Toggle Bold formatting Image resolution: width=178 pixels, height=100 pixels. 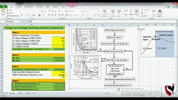(x=22, y=15)
